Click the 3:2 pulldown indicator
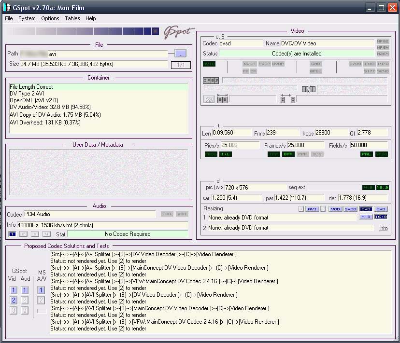Screen dimensions: 400x343 tap(317, 154)
